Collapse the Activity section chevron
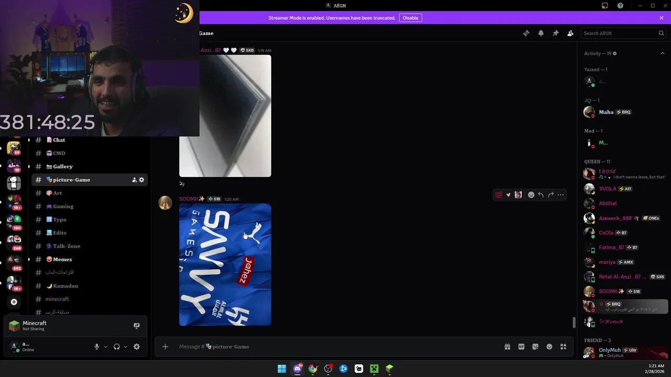The height and width of the screenshot is (377, 671). (662, 53)
